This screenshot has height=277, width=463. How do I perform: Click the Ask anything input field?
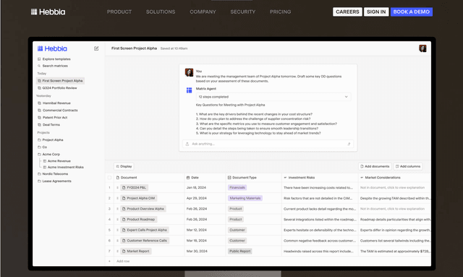click(268, 144)
